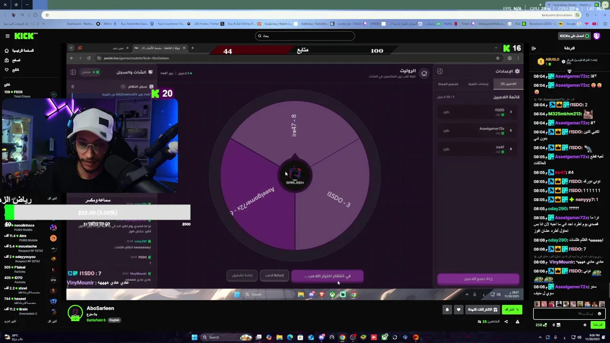610x343 pixels.
Task: Open File Explorer from the Windows taskbar
Action: pyautogui.click(x=279, y=337)
